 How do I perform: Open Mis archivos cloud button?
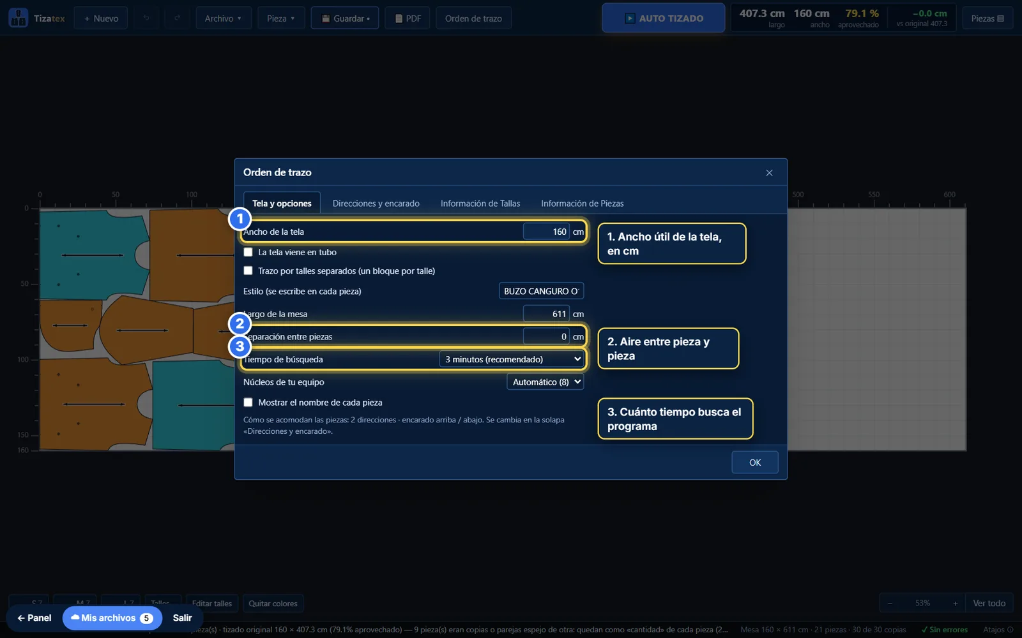(112, 618)
